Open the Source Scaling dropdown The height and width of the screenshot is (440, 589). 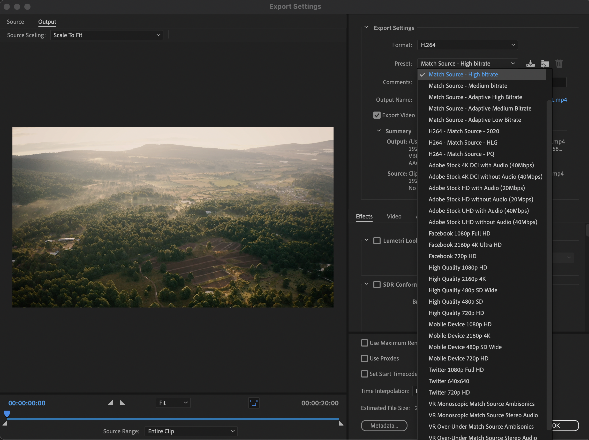pyautogui.click(x=107, y=35)
